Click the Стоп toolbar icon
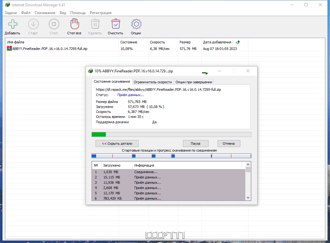The height and width of the screenshot is (243, 330). [54, 24]
